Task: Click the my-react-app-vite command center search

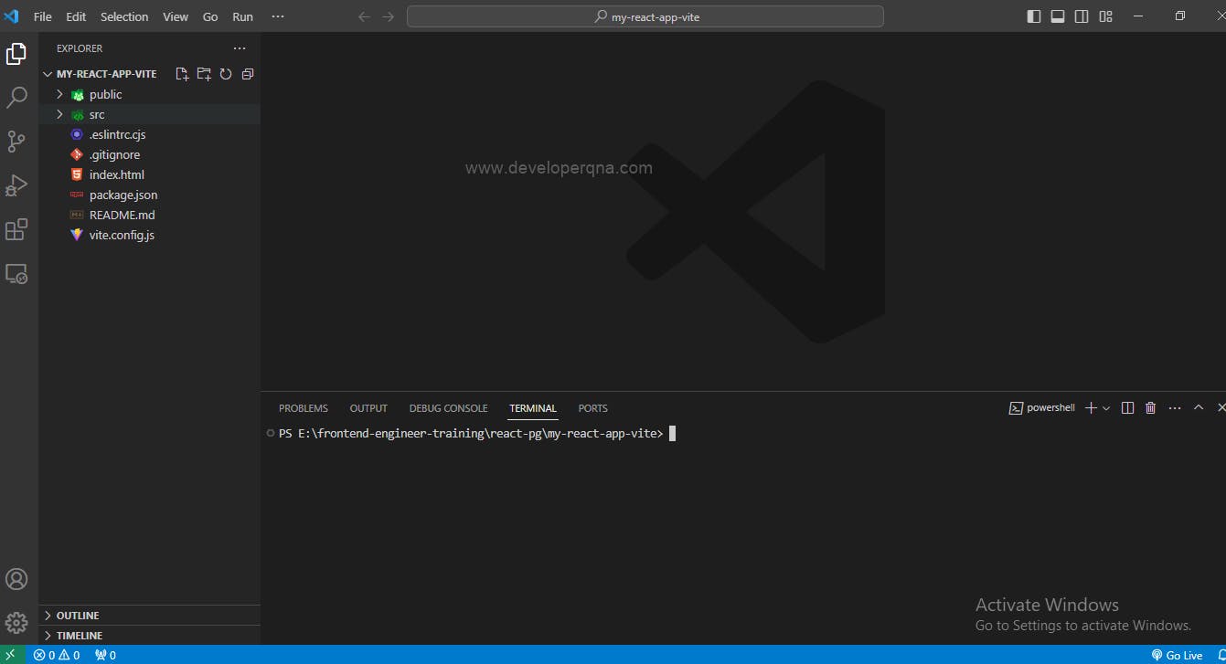Action: point(645,16)
